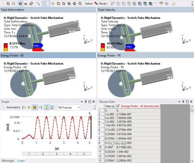Click the table scrollbar down arrow
This screenshot has width=194, height=163.
[x=192, y=161]
